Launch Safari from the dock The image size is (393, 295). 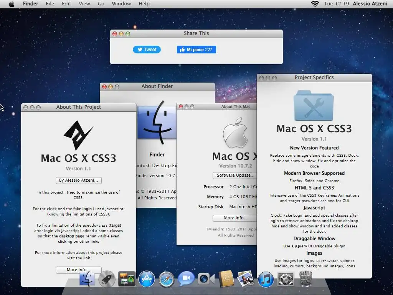[x=167, y=279]
